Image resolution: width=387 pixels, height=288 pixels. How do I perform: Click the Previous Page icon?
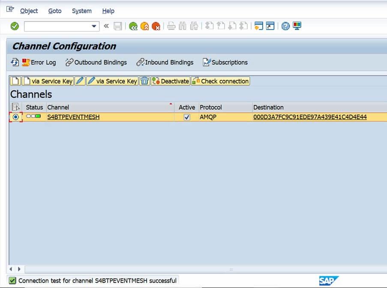tap(221, 26)
